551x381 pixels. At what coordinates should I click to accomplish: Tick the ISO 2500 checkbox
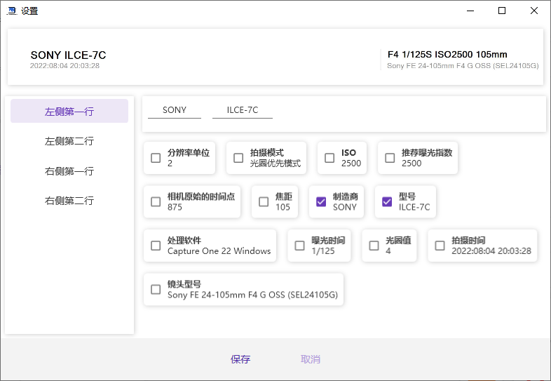click(x=329, y=158)
